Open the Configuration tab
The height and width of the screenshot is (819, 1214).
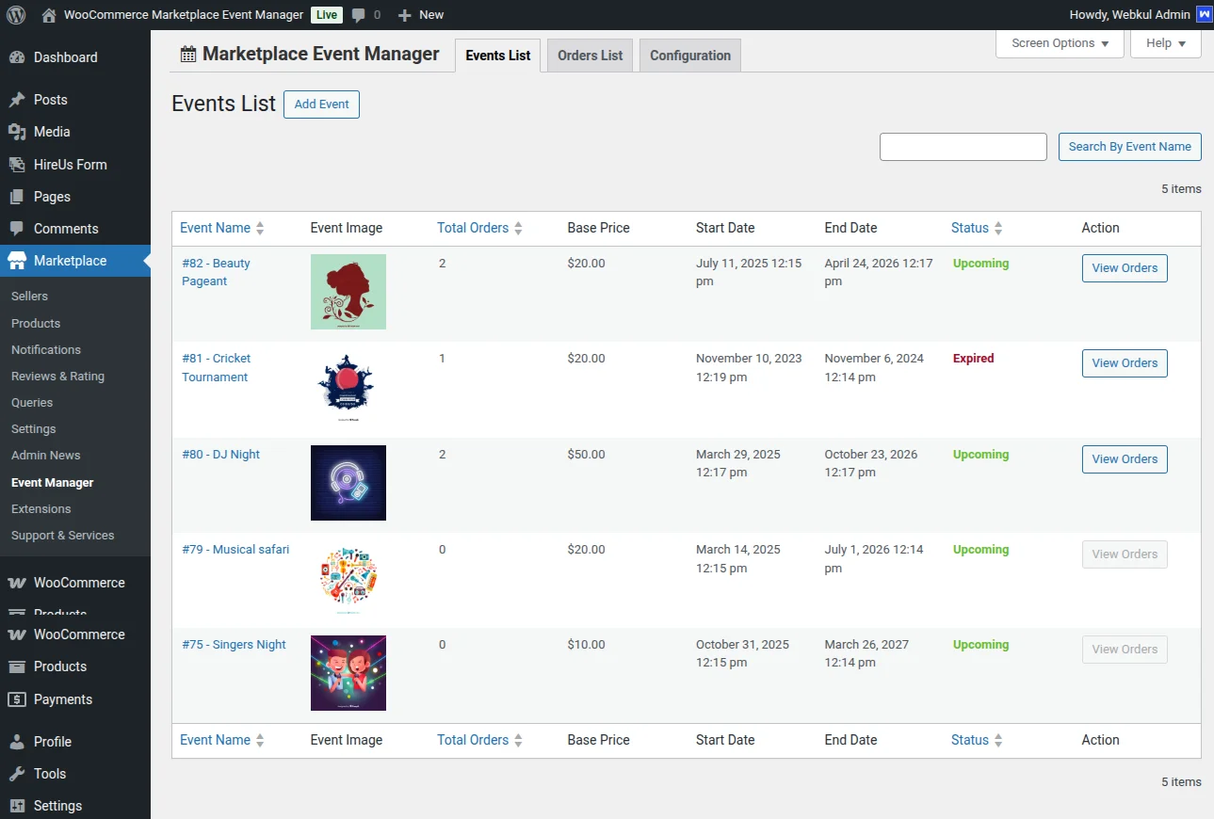tap(689, 55)
